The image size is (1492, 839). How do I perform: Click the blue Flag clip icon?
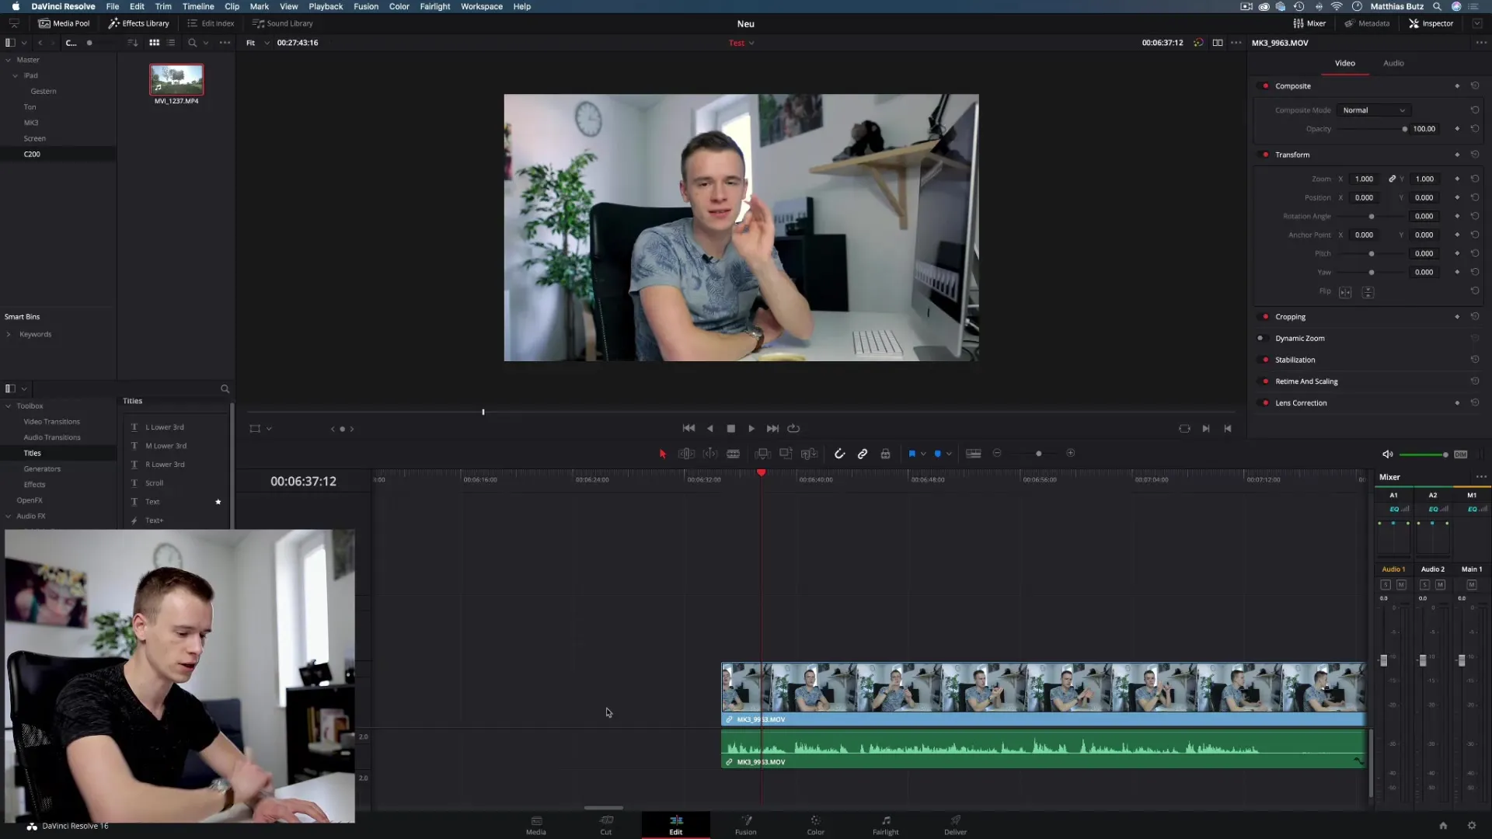pos(912,454)
